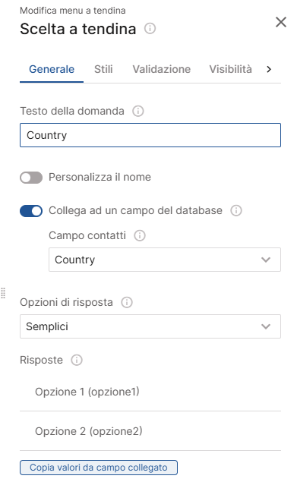Close the Scelta a tendina panel
The height and width of the screenshot is (482, 297).
[x=281, y=22]
